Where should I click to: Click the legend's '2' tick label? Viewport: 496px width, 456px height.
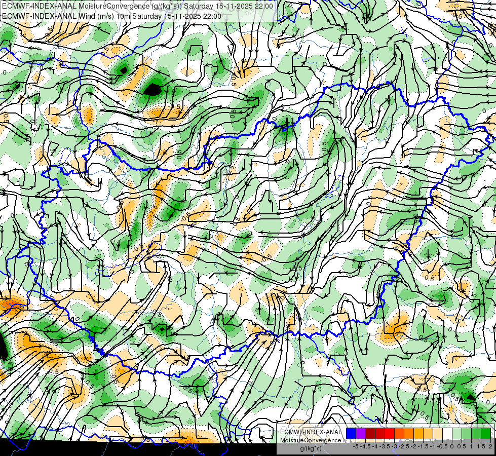[x=490, y=446]
